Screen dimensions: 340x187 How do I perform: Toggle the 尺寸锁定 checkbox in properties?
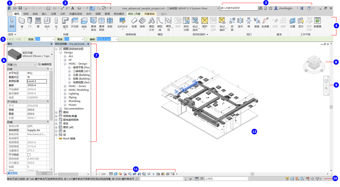pyautogui.click(x=29, y=154)
